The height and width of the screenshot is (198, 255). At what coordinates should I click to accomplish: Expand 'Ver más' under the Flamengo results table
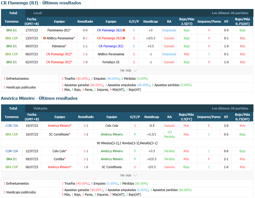129,70
